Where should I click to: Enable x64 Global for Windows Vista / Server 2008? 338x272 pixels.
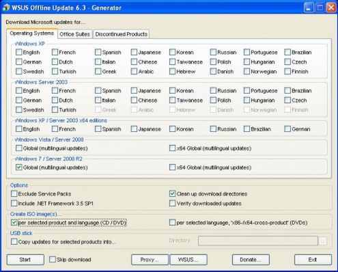pos(172,148)
